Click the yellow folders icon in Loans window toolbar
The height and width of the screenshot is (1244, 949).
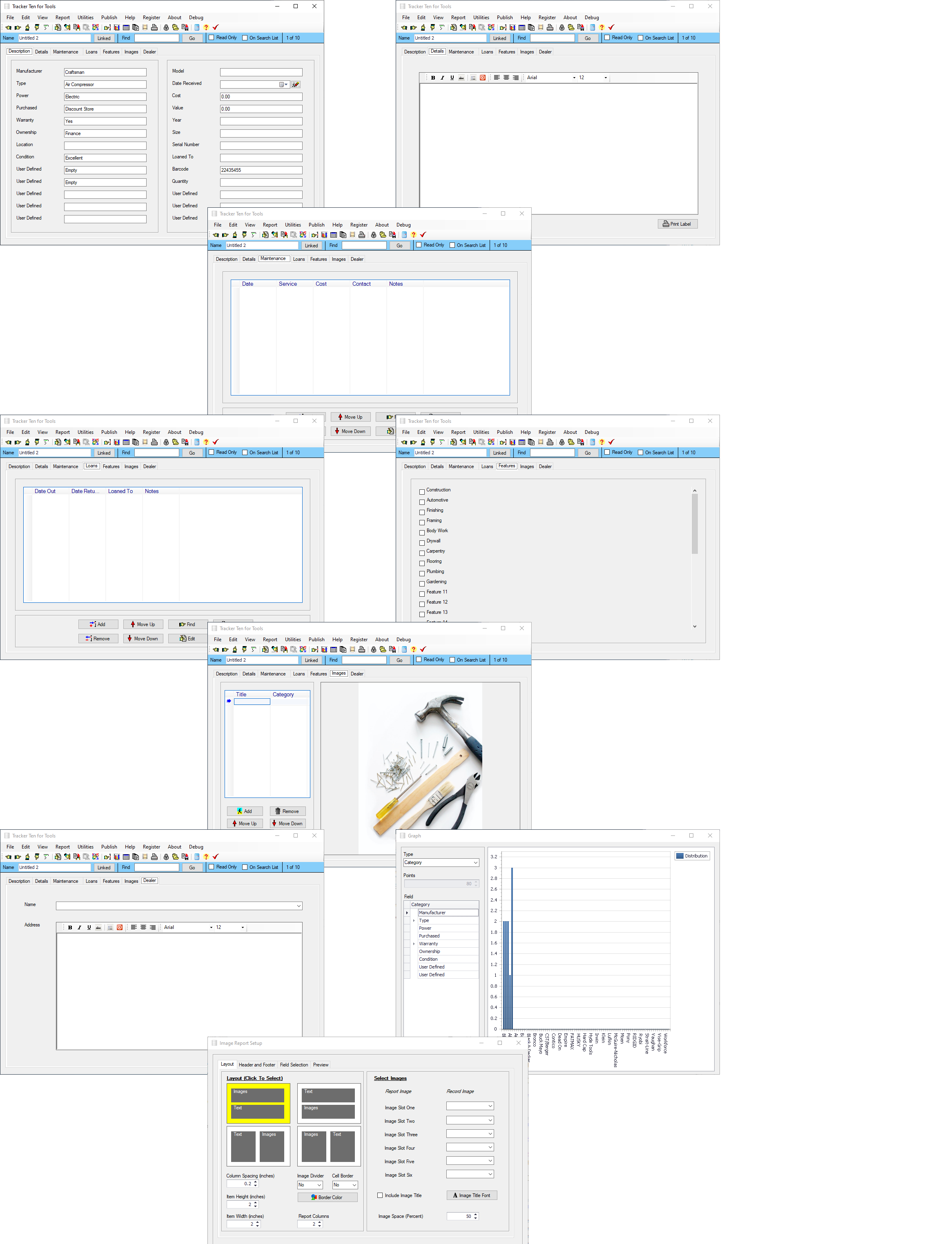[175, 442]
